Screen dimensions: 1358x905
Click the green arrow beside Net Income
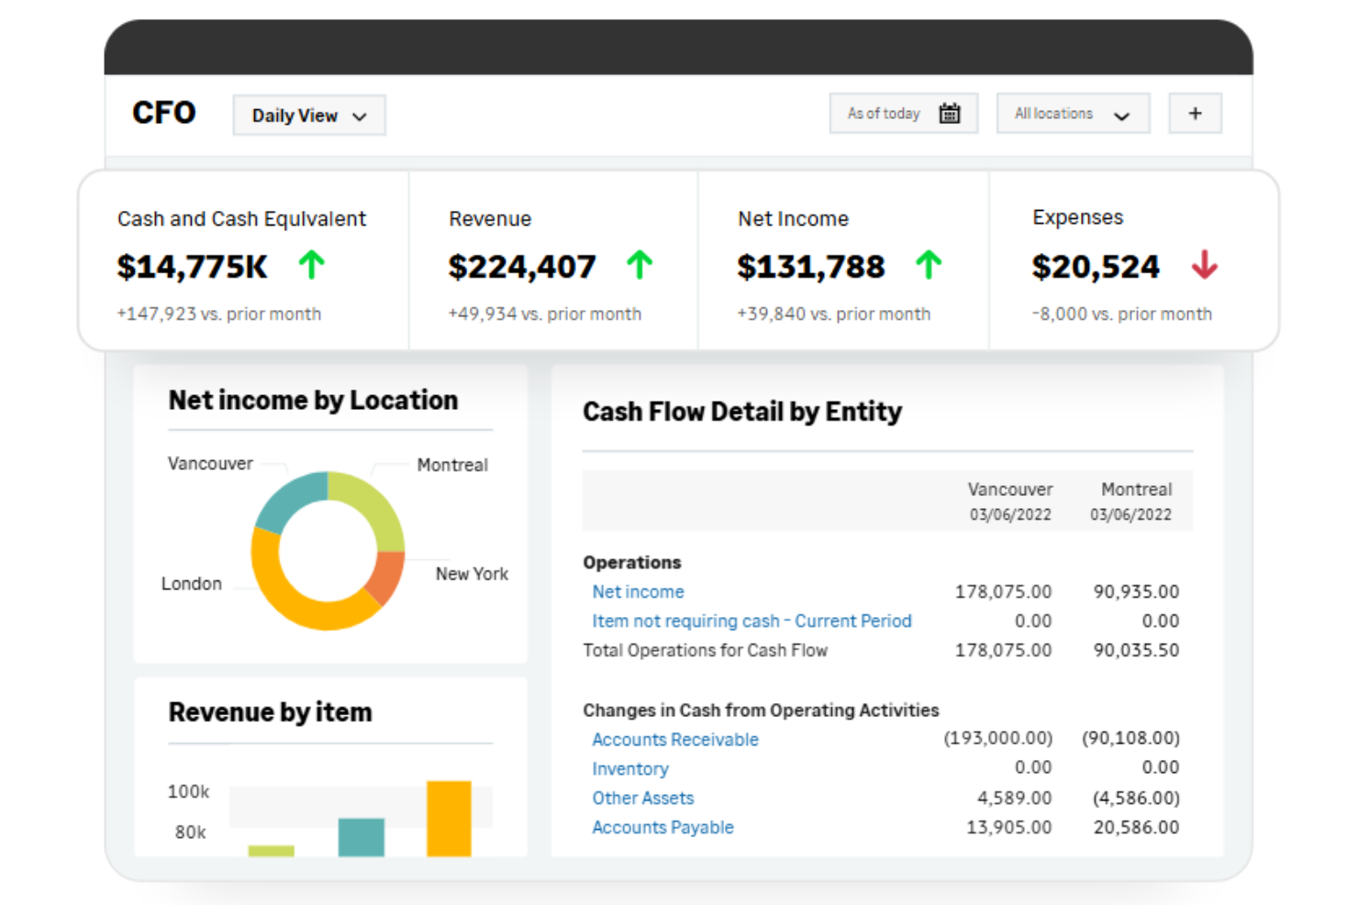coord(929,265)
